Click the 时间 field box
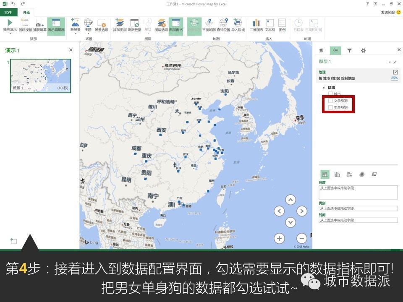Viewport: 403px width, 302px height. click(358, 220)
